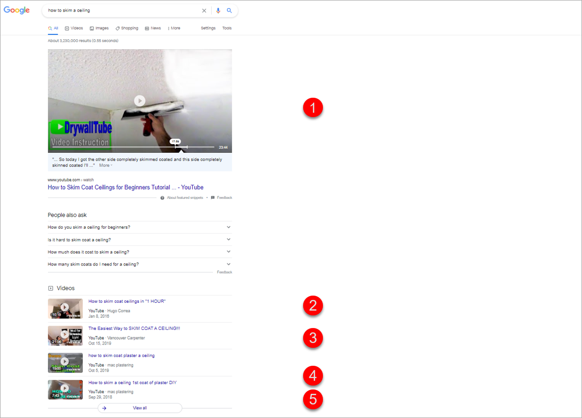Open "The Easiest Way to SKIM COAT A CEILING" link
The height and width of the screenshot is (418, 582).
(x=134, y=328)
